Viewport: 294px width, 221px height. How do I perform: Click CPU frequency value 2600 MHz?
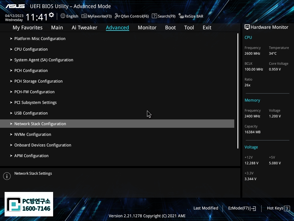point(252,54)
